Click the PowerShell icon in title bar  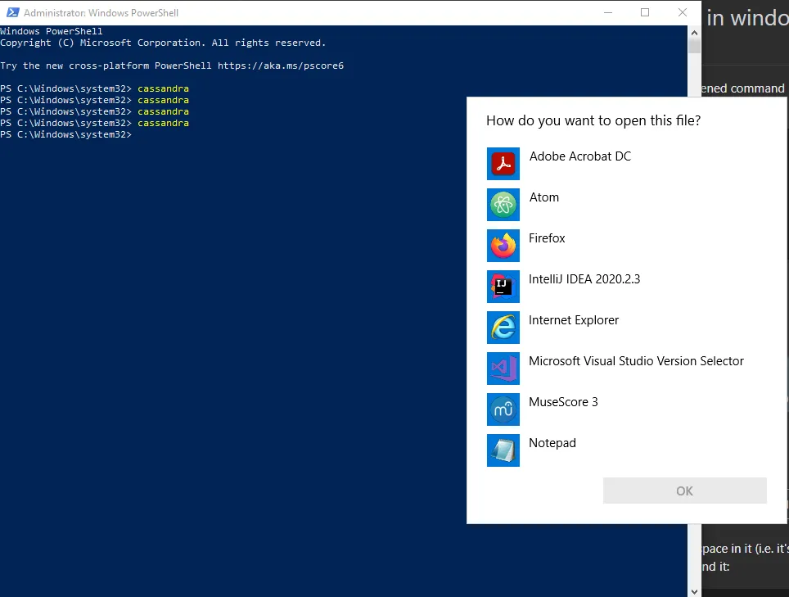[12, 12]
